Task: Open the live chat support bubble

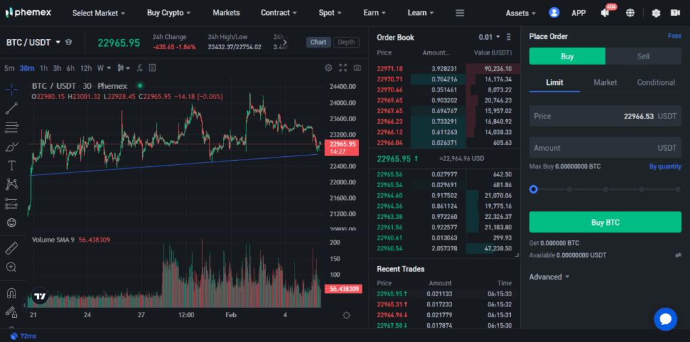Action: (x=665, y=319)
